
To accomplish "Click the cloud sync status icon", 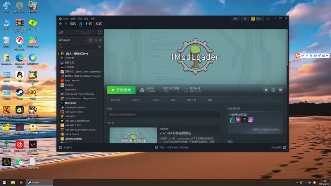I will [x=142, y=90].
